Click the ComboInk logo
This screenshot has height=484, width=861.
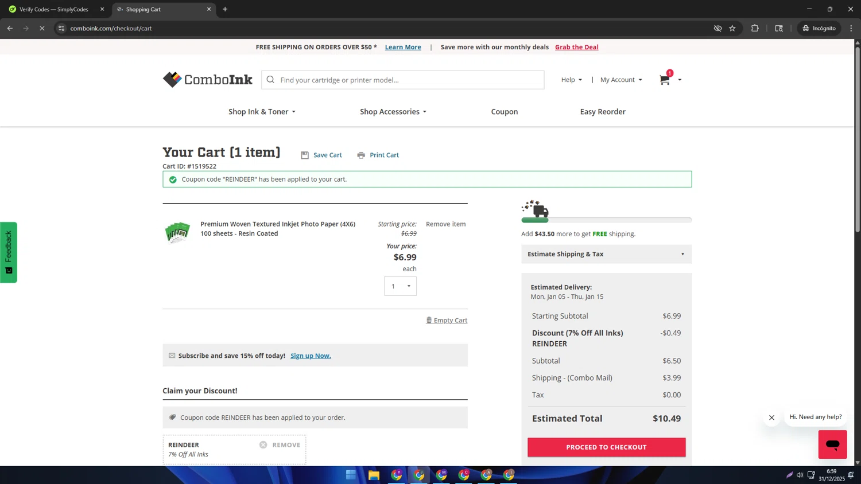[207, 79]
